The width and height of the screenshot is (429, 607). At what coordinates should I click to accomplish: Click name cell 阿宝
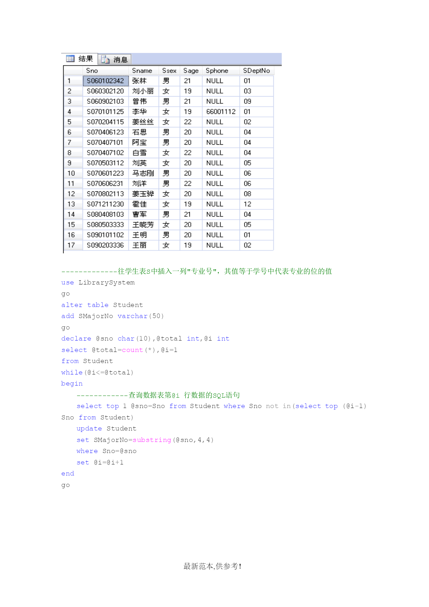coord(144,143)
